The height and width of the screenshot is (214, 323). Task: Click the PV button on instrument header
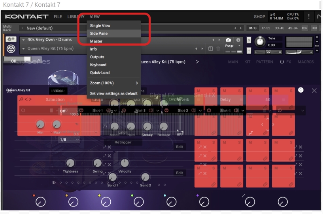pos(317,50)
